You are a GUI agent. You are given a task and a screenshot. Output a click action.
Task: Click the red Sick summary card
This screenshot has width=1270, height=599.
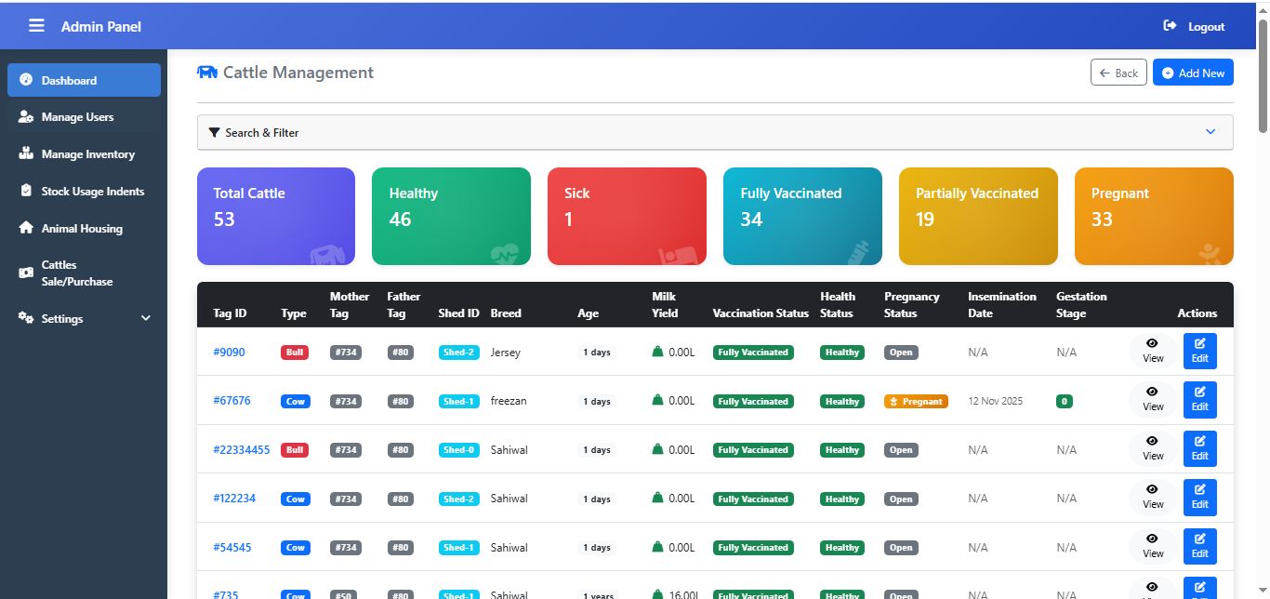point(626,216)
